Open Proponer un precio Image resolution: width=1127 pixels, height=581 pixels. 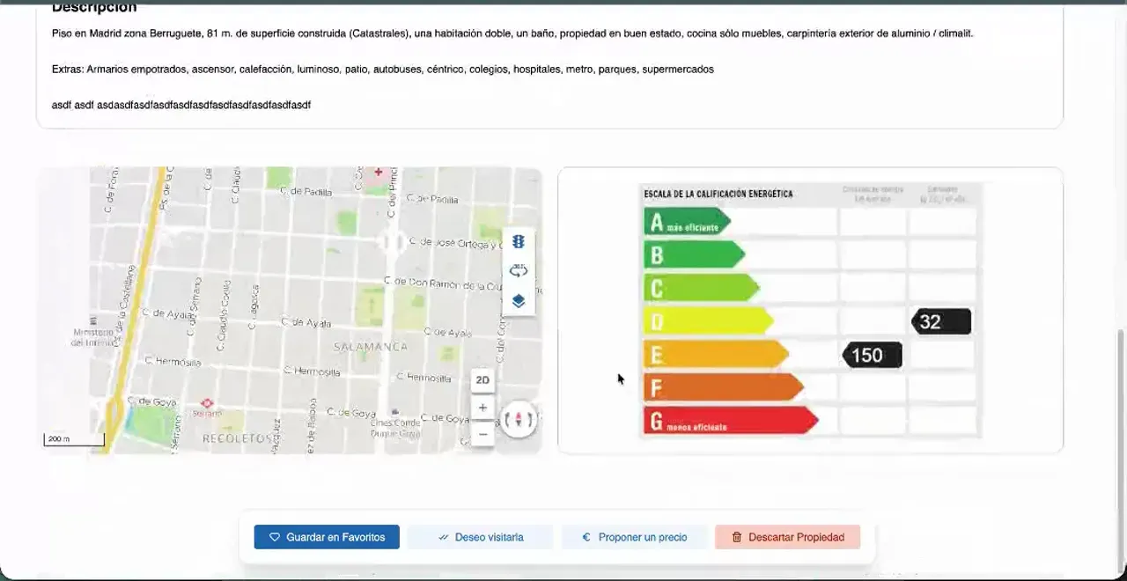634,537
